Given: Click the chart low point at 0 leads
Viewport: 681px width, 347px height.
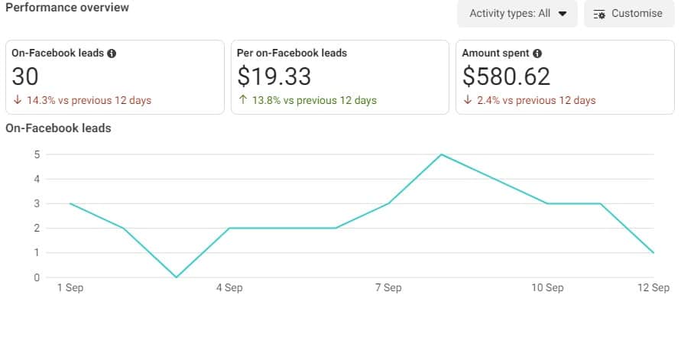Looking at the screenshot, I should pos(177,277).
